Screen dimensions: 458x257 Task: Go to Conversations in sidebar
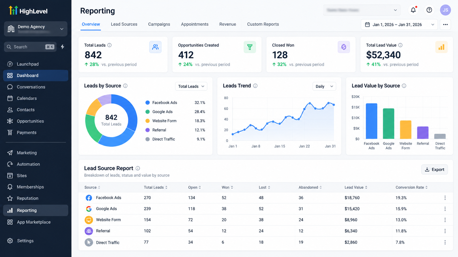click(36, 87)
